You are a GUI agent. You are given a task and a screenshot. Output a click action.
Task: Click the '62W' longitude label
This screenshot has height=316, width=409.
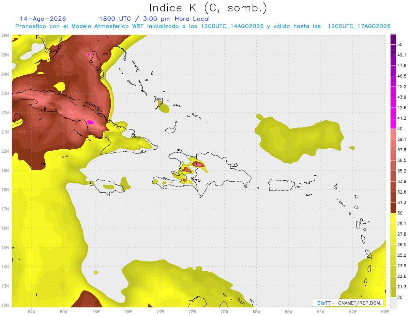tap(353, 312)
